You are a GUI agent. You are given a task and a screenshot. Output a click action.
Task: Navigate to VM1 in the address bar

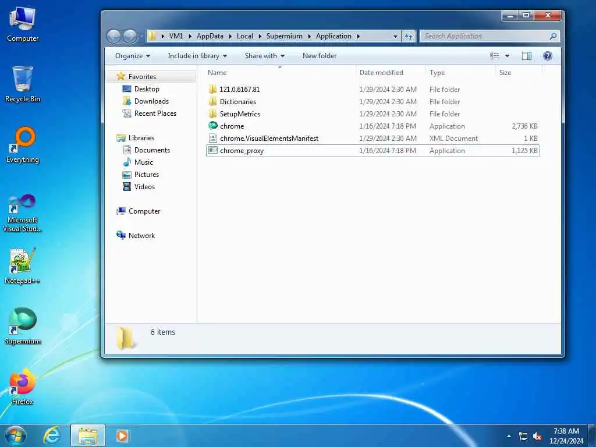tap(176, 36)
